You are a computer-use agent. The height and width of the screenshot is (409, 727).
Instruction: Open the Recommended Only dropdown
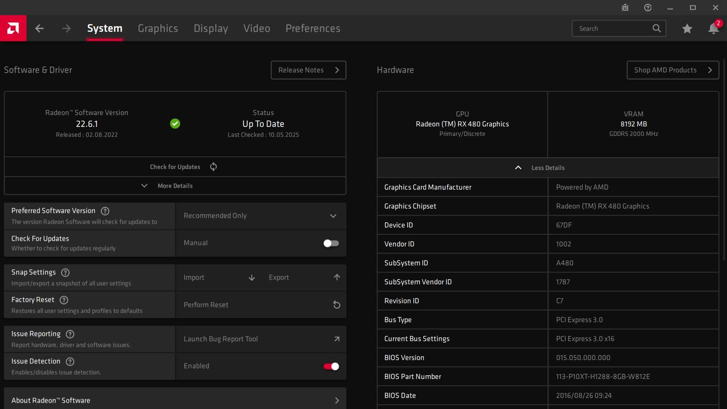261,216
